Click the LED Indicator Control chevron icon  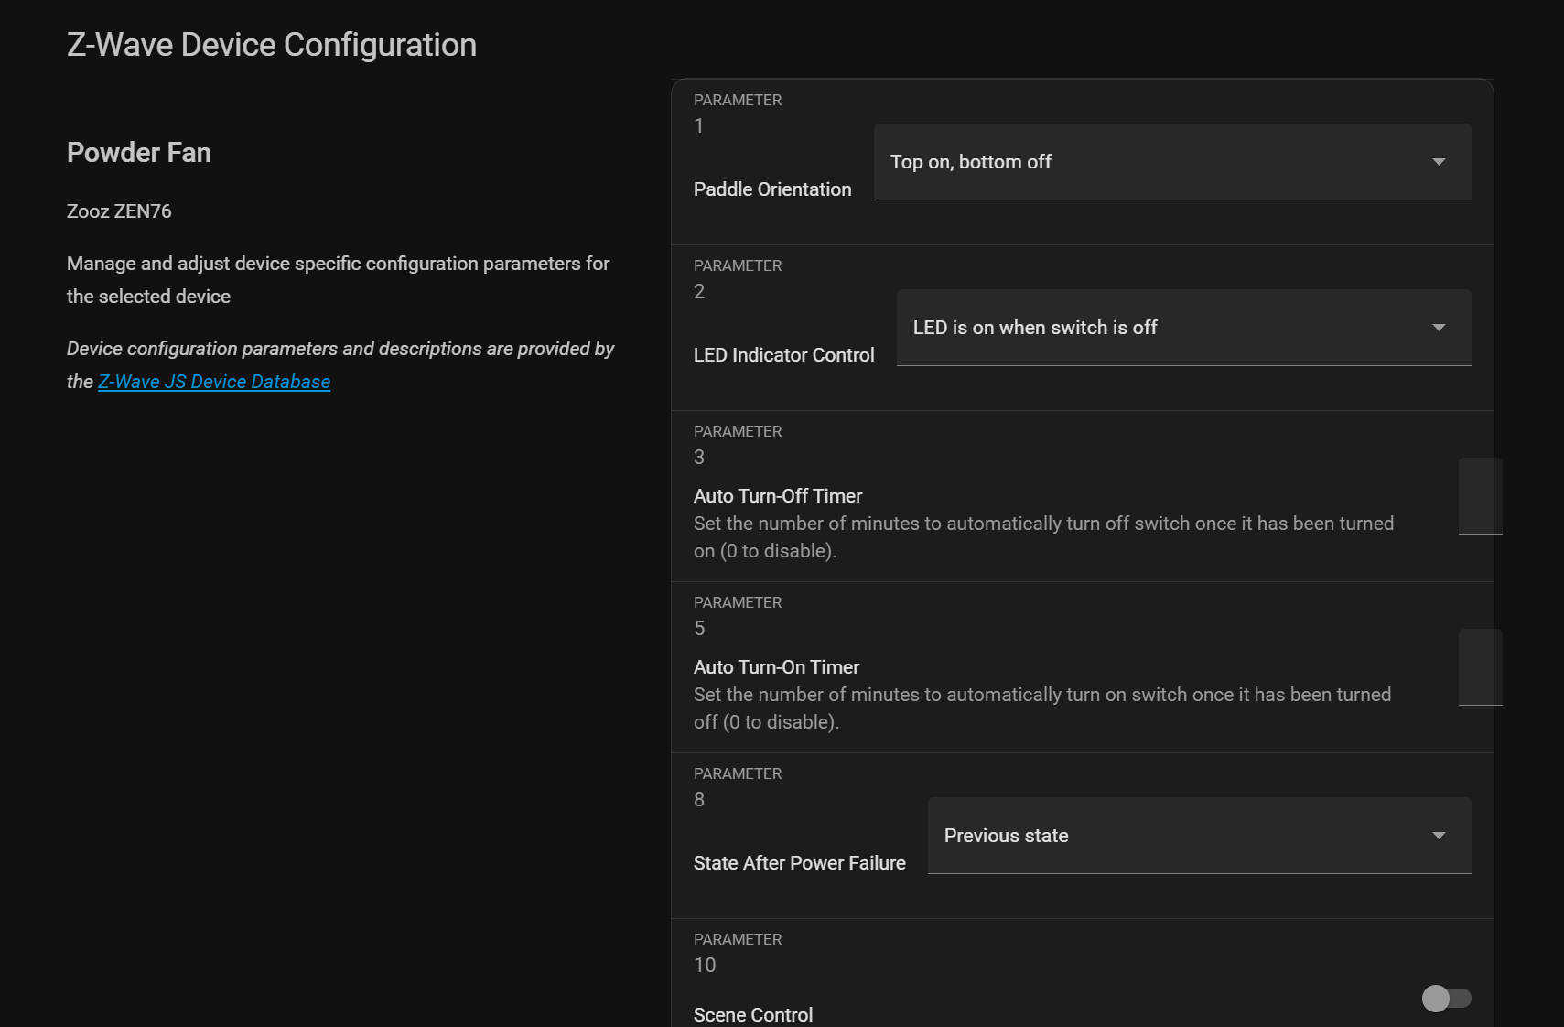[1439, 327]
